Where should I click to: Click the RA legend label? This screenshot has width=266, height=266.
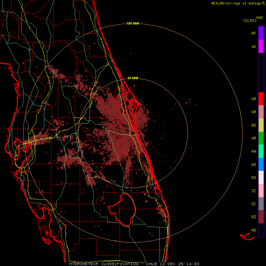tap(254, 152)
